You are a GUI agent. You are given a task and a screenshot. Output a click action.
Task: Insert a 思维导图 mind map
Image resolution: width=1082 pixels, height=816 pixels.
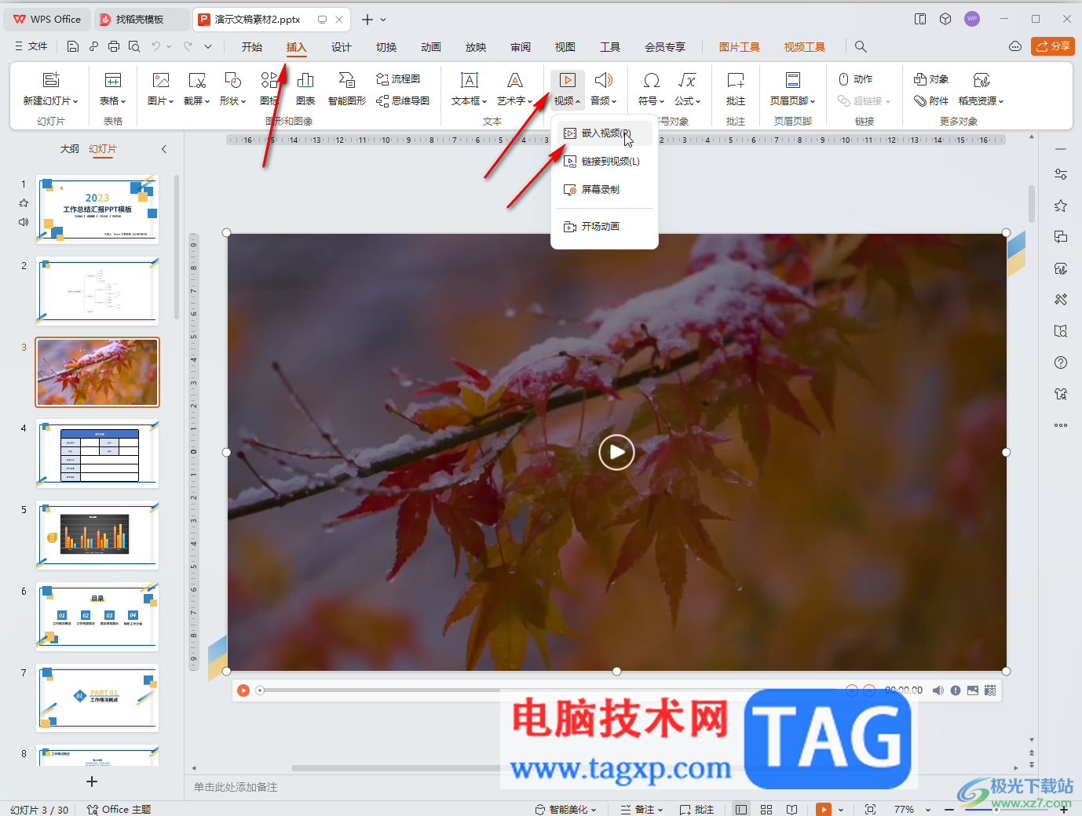point(403,100)
